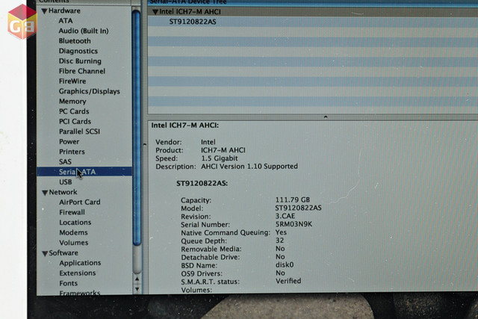Screen dimensions: 478x319
Task: Click the vertical sidebar splitter handle
Action: coord(144,144)
